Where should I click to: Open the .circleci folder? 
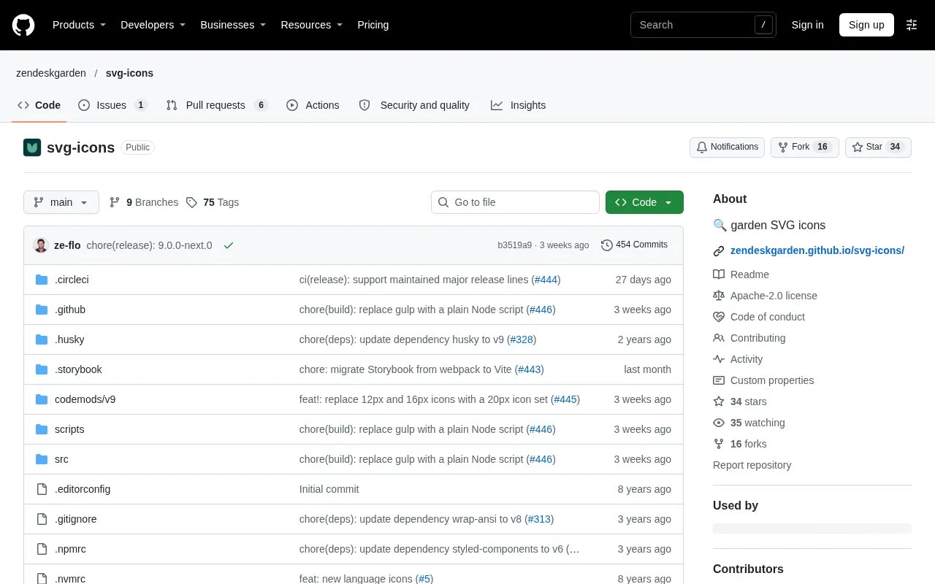72,280
